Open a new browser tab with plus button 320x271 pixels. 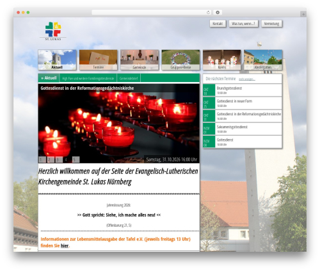click(303, 14)
